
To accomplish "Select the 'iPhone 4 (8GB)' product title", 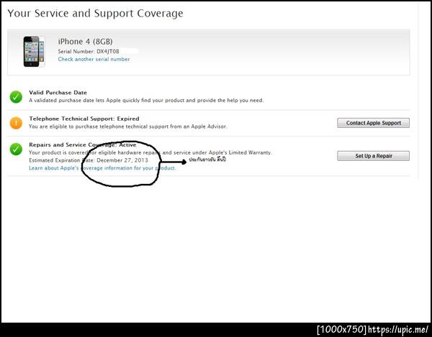I will 85,42.
